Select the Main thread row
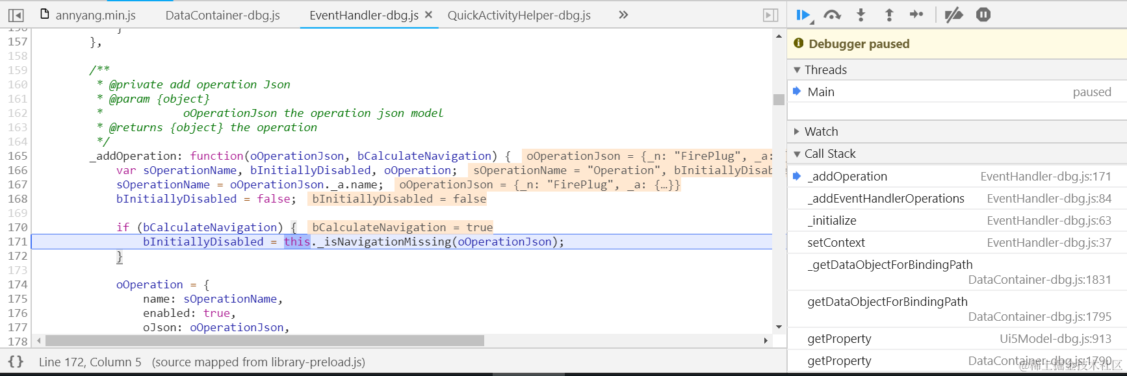Image resolution: width=1127 pixels, height=376 pixels. pyautogui.click(x=957, y=92)
